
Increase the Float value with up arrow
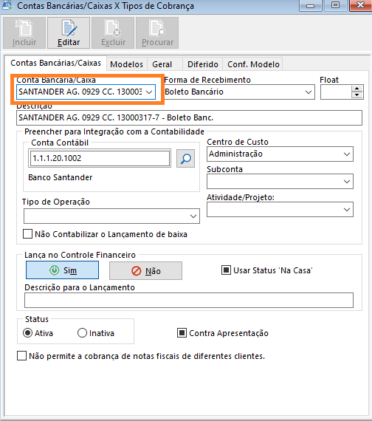point(356,89)
